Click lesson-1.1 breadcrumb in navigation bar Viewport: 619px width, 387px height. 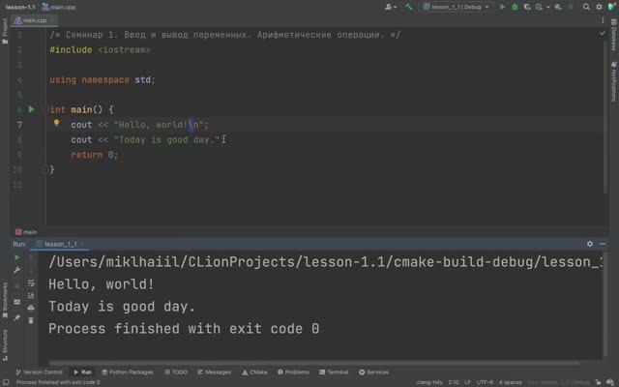coord(20,7)
